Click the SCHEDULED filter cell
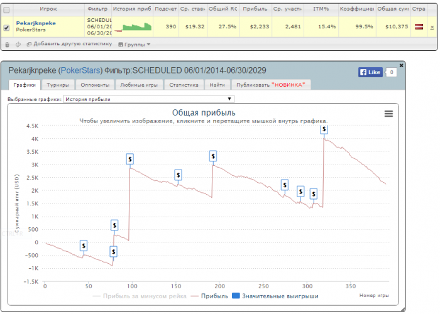Screen dimensions: 440x314 click(x=99, y=26)
